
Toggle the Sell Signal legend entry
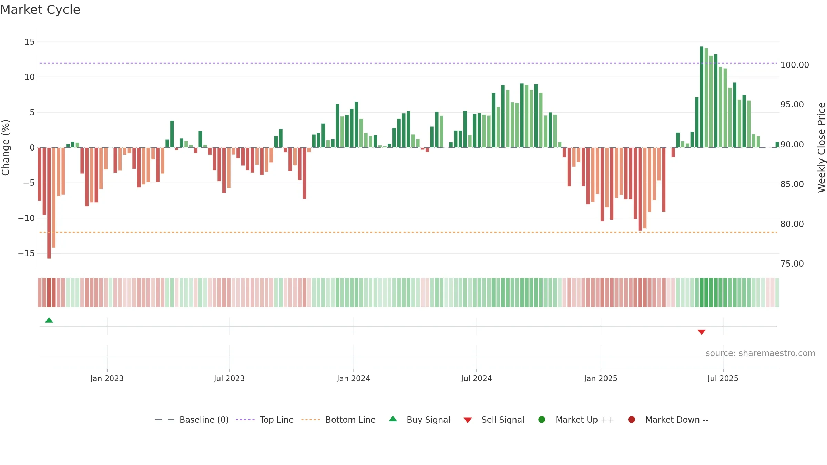pos(494,420)
